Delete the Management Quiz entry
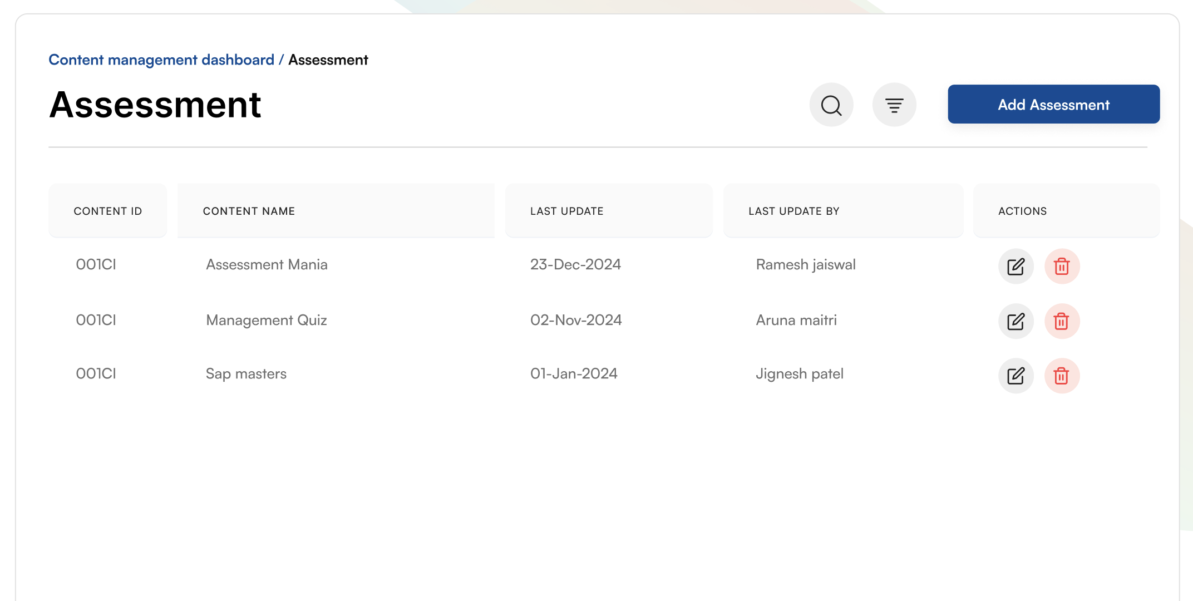 [x=1062, y=321]
